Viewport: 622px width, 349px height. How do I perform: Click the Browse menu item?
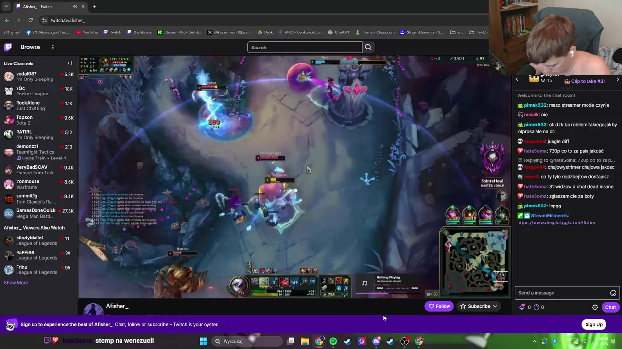pyautogui.click(x=30, y=47)
